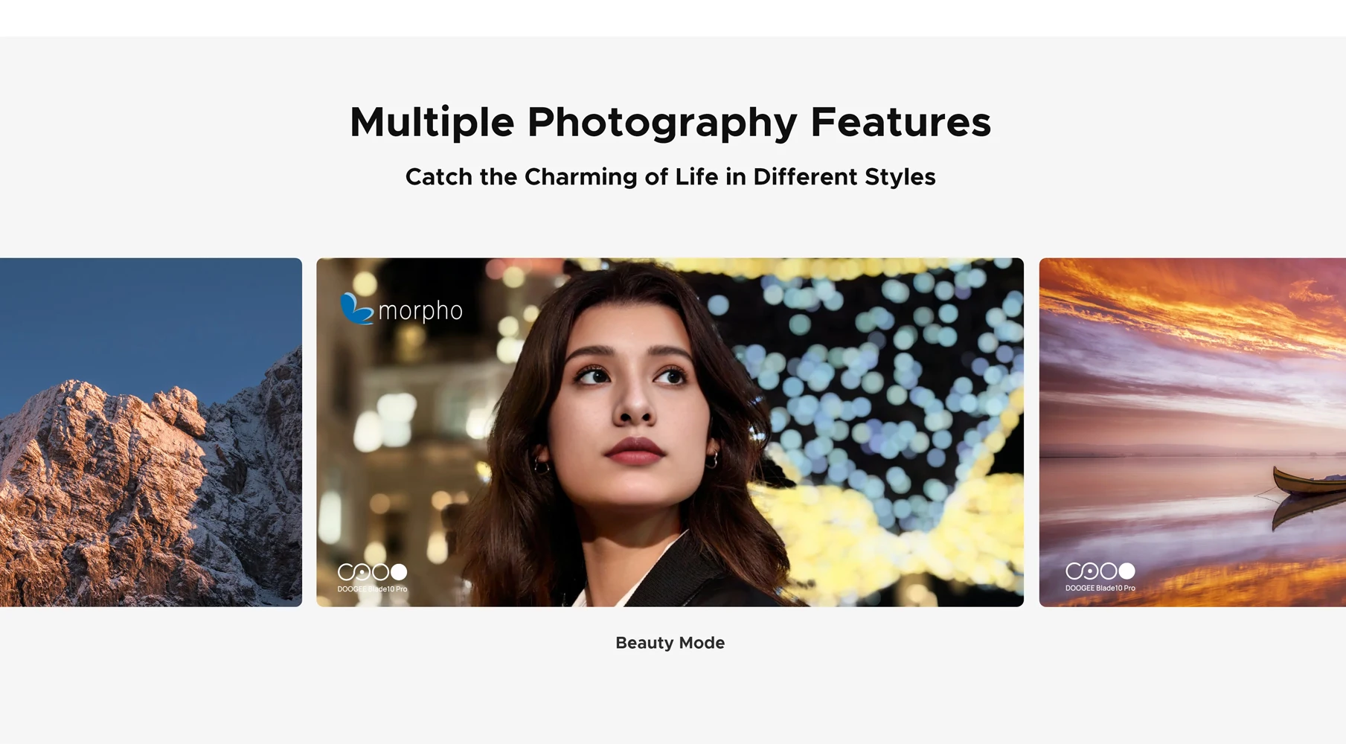Click the "Multiple Photography Features" heading
The image size is (1346, 744).
[x=670, y=122]
